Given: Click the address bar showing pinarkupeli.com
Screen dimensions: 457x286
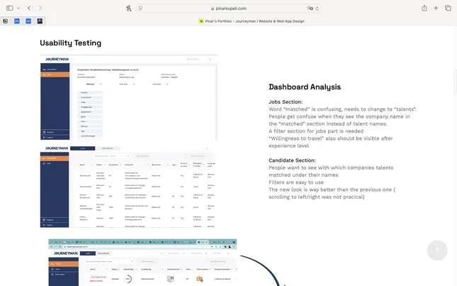Looking at the screenshot, I should [228, 8].
